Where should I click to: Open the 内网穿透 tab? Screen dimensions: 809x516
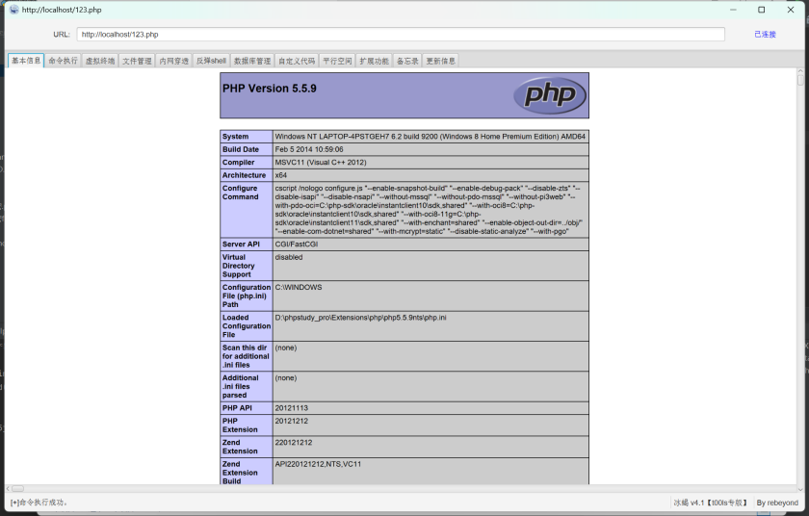point(174,61)
